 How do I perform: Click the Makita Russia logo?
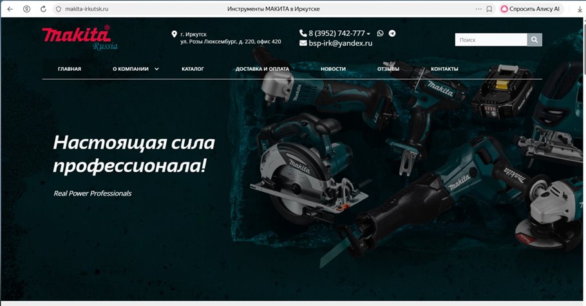point(80,38)
